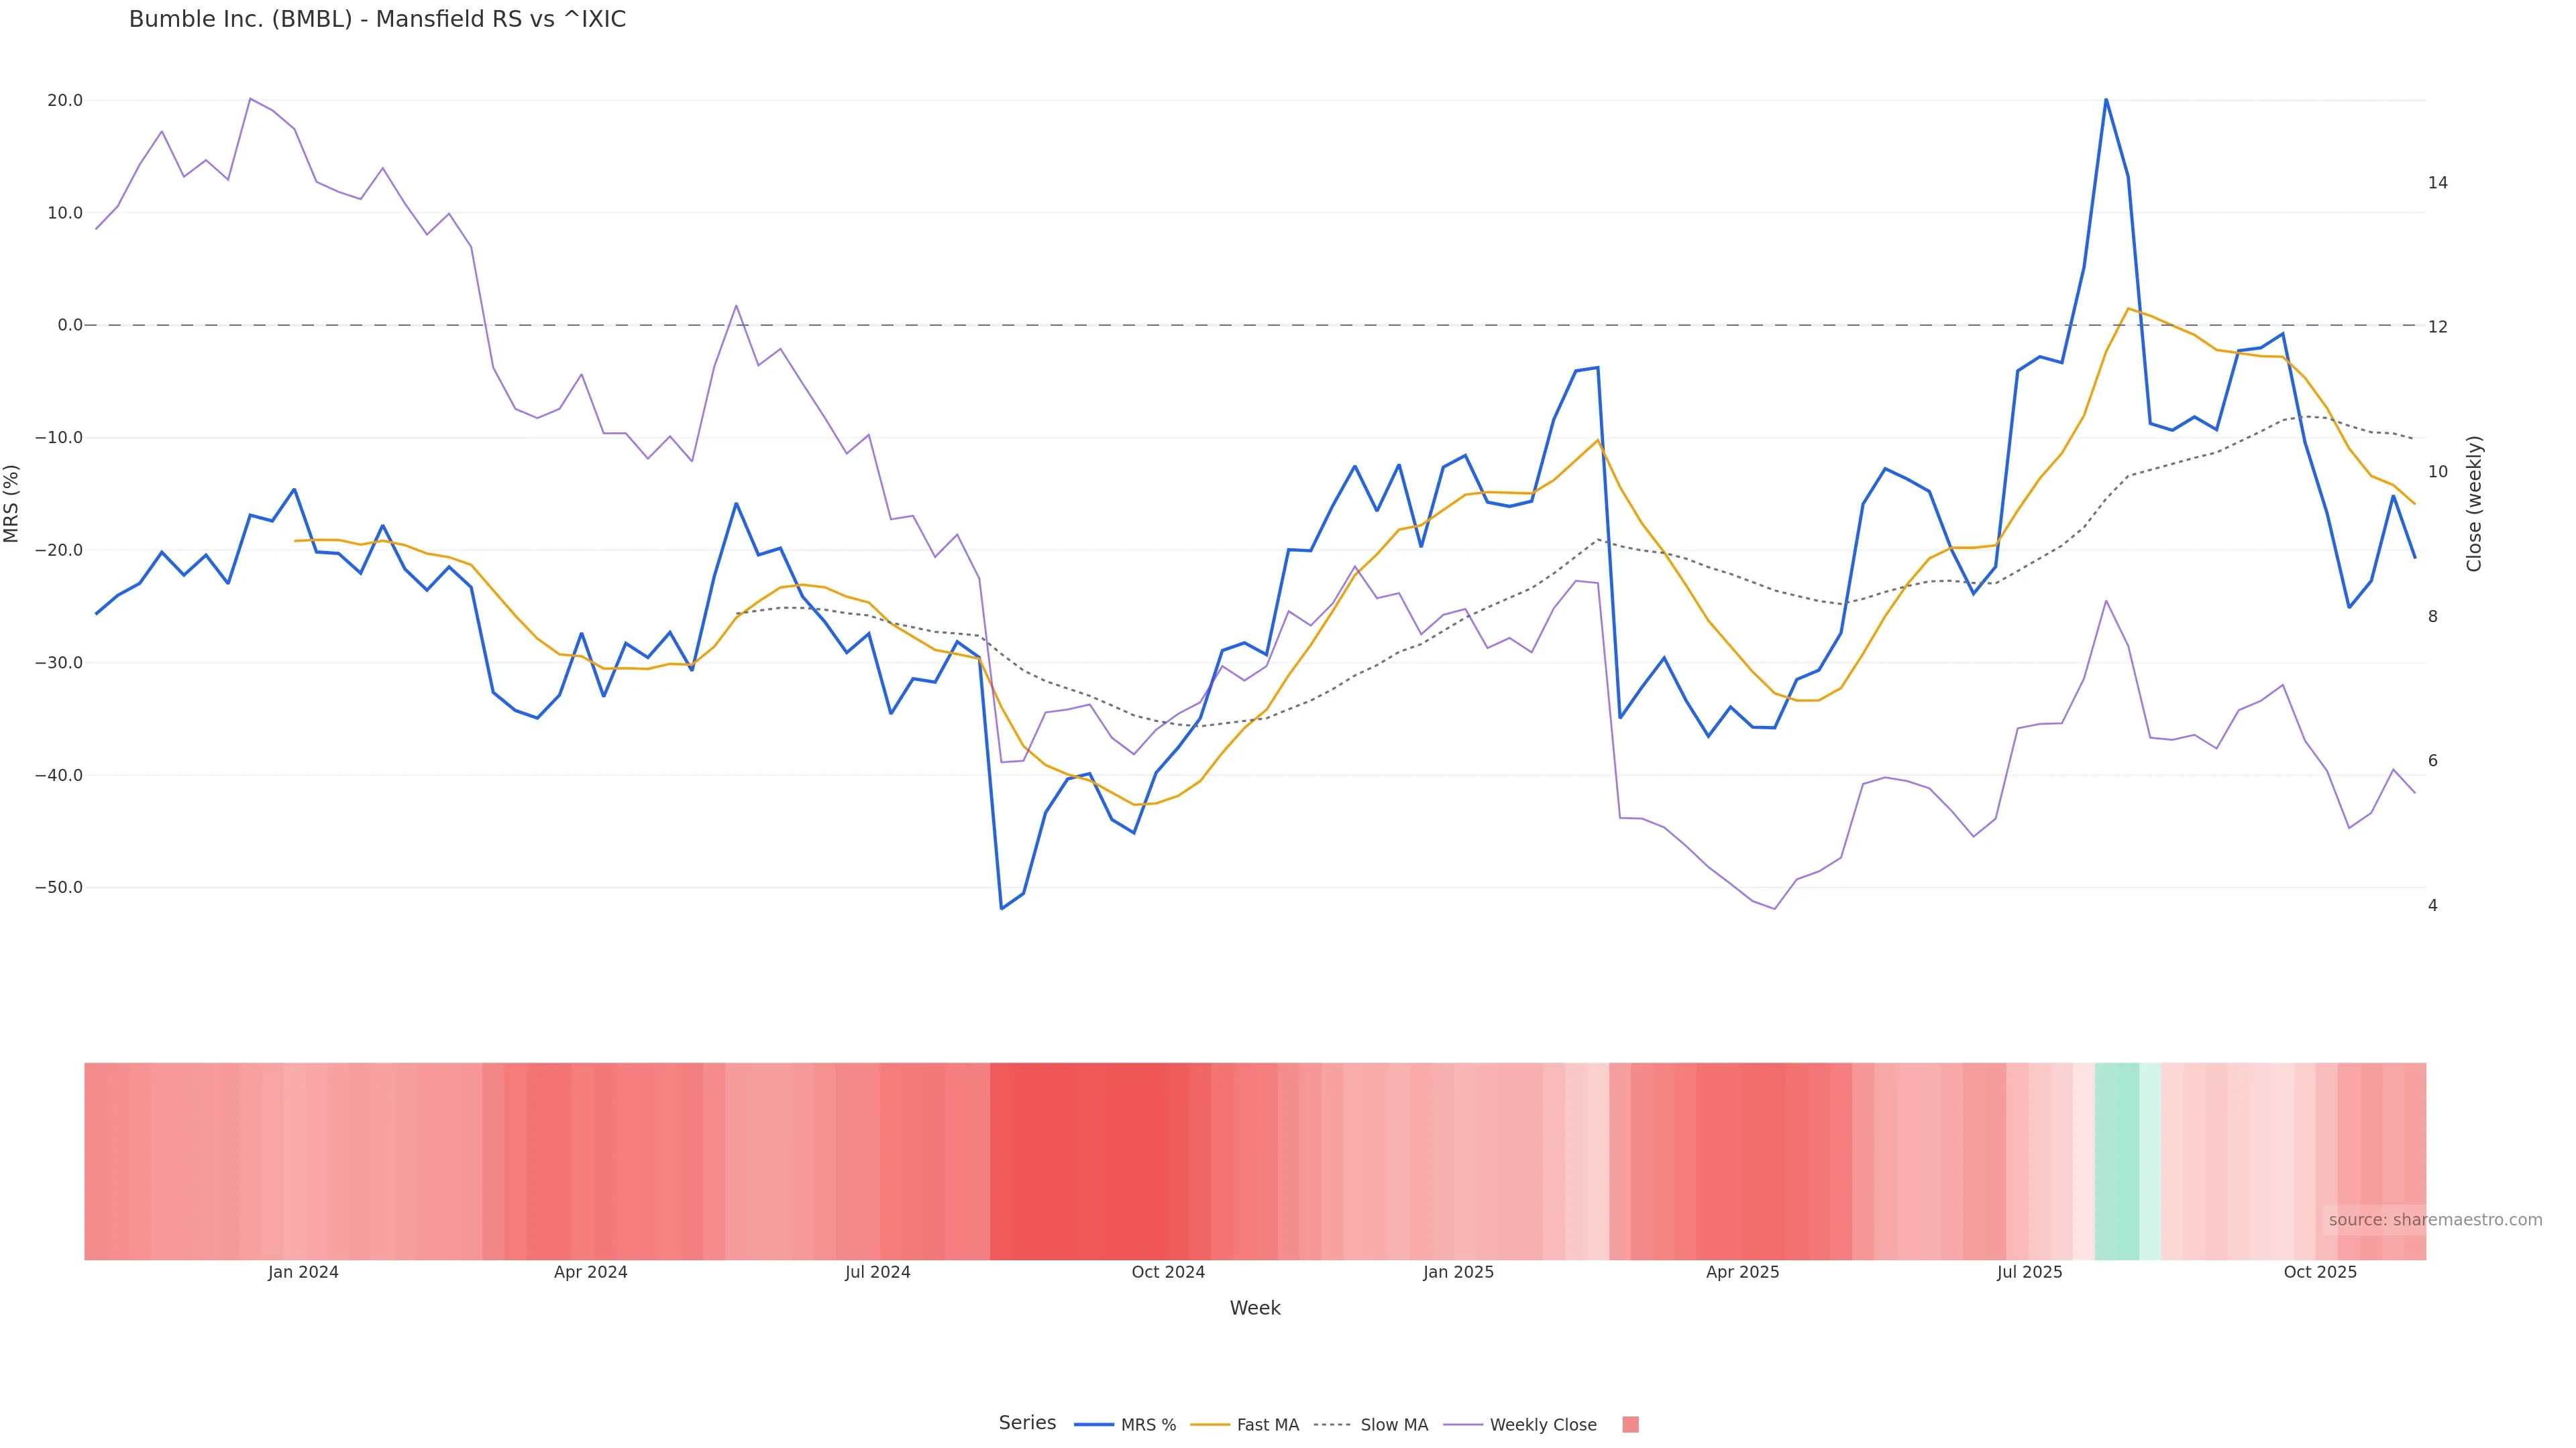Click the Week x-axis title
2576x1448 pixels.
(x=1254, y=1308)
